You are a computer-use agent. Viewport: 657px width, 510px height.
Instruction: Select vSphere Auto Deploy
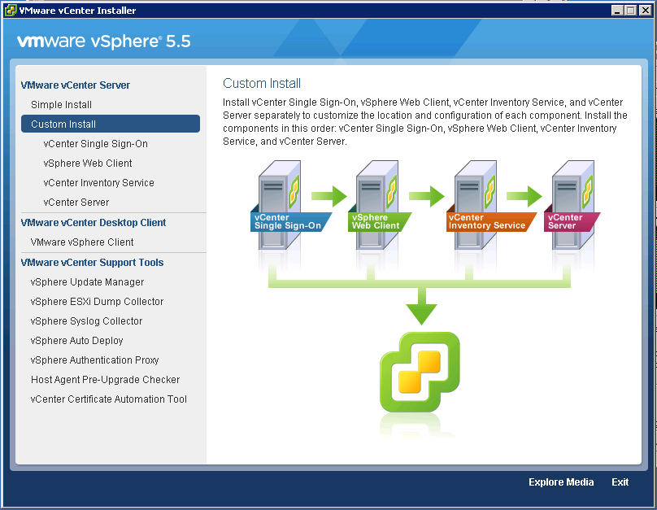(76, 341)
